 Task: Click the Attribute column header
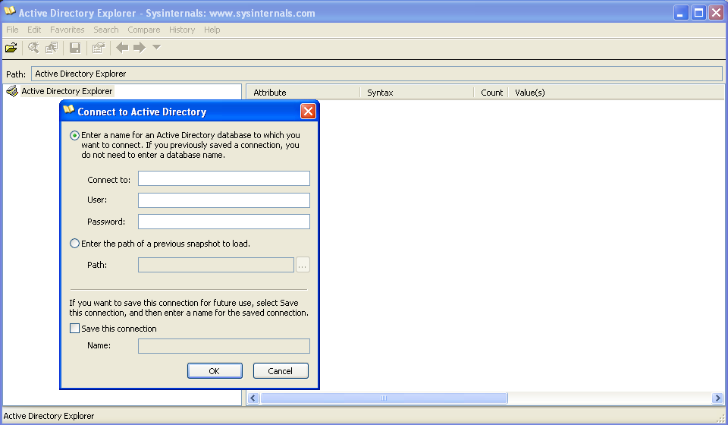tap(303, 93)
